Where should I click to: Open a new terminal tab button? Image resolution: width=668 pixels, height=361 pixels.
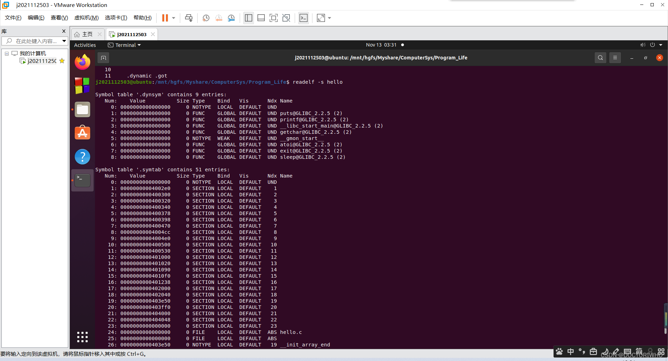click(x=103, y=58)
